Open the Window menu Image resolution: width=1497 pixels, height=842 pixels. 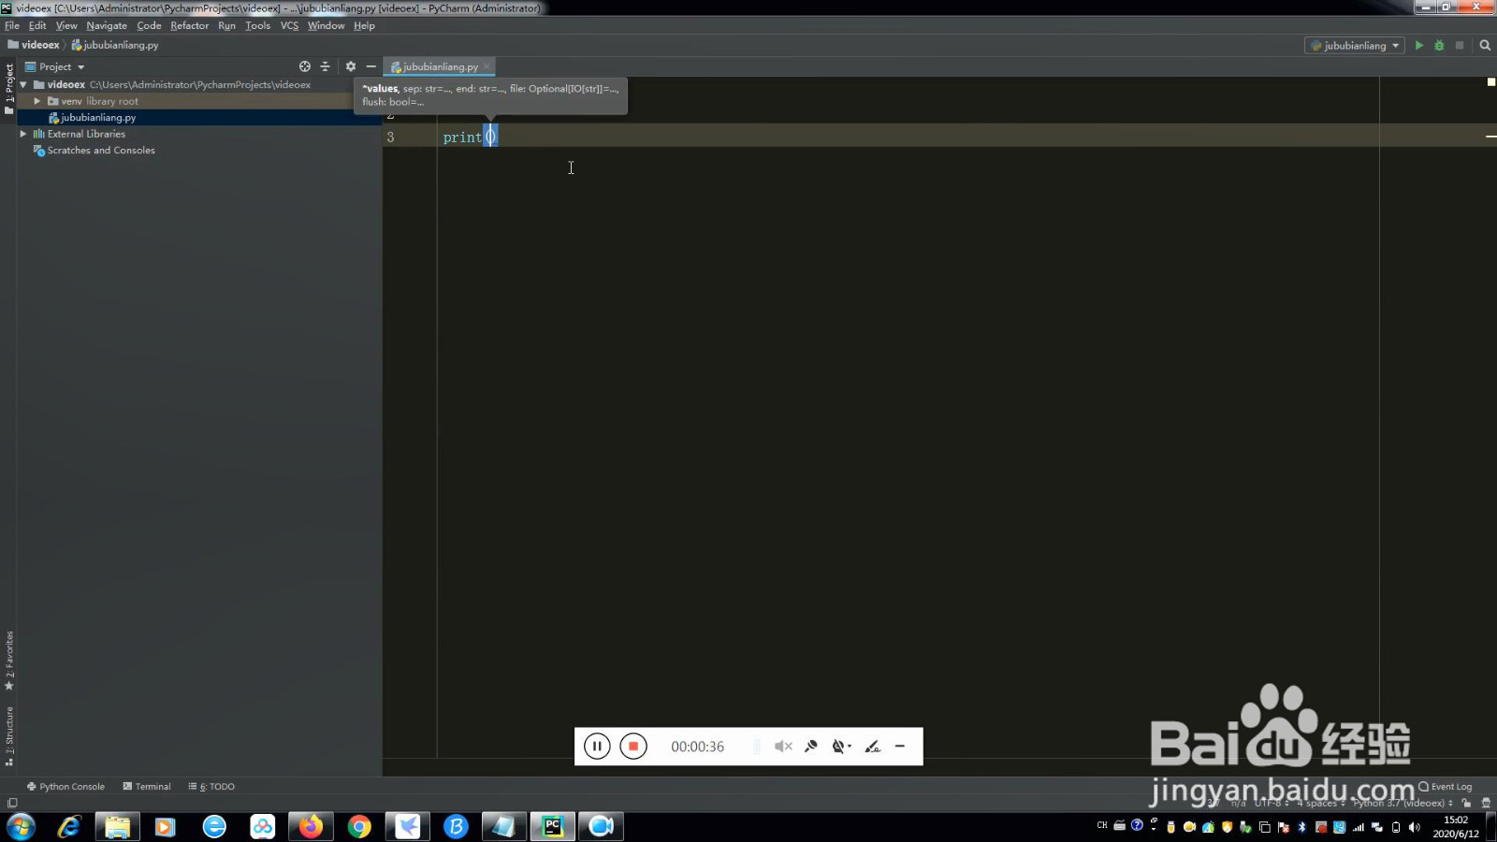[x=326, y=25]
